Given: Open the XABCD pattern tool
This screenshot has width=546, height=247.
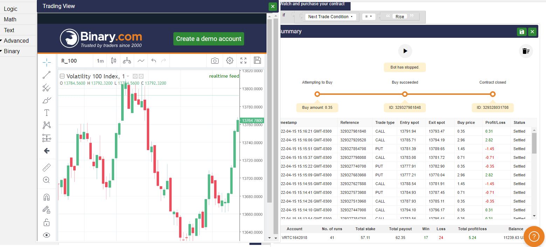Looking at the screenshot, I should pyautogui.click(x=47, y=125).
